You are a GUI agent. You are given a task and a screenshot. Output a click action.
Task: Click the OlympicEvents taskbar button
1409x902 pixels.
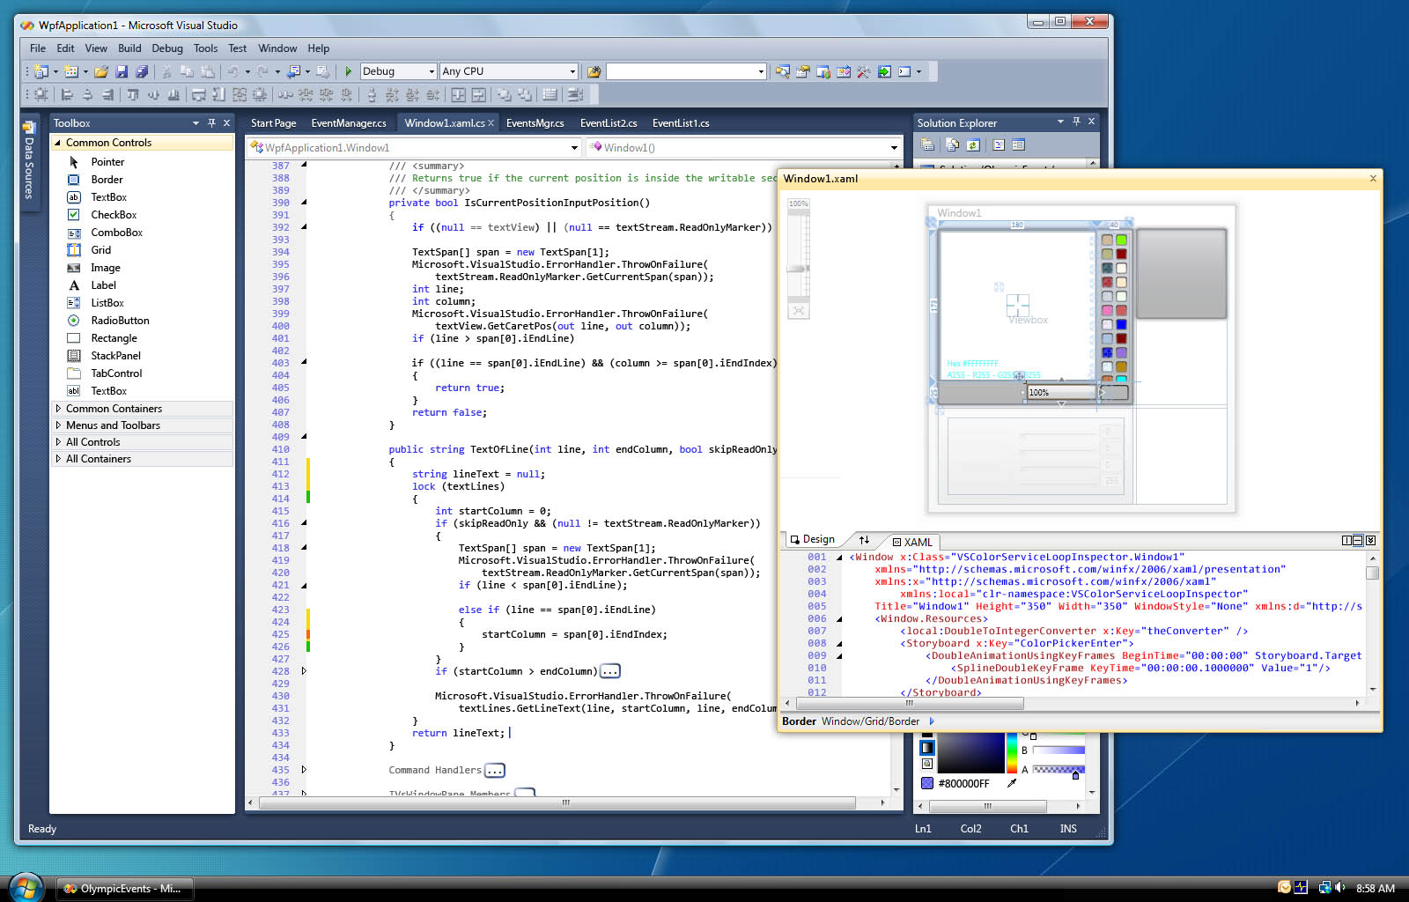[124, 888]
